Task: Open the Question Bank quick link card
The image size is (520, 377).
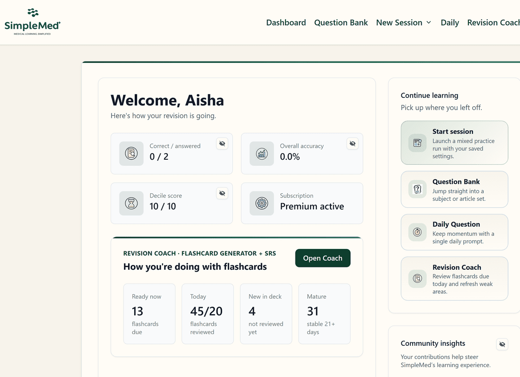Action: [454, 189]
